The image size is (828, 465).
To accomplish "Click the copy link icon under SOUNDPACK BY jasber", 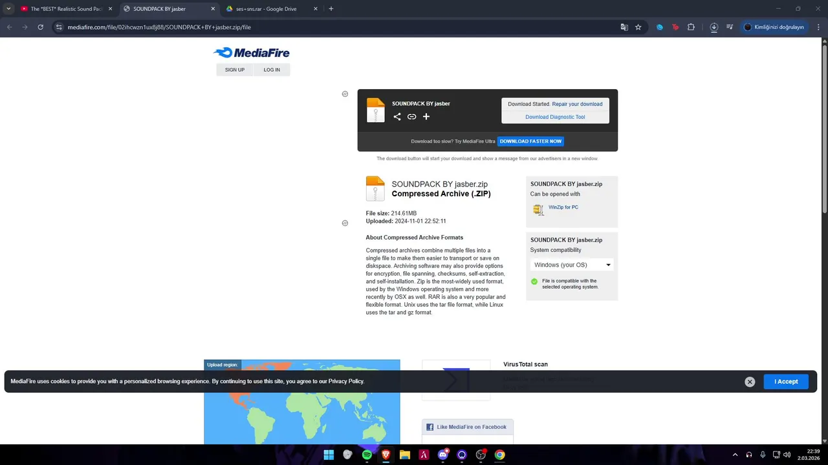I will point(411,117).
